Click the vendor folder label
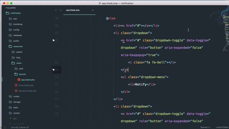 16,113
